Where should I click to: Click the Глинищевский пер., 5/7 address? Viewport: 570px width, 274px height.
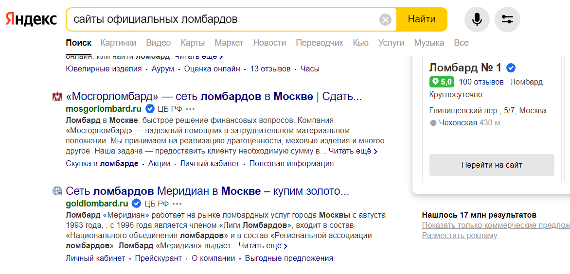point(492,111)
